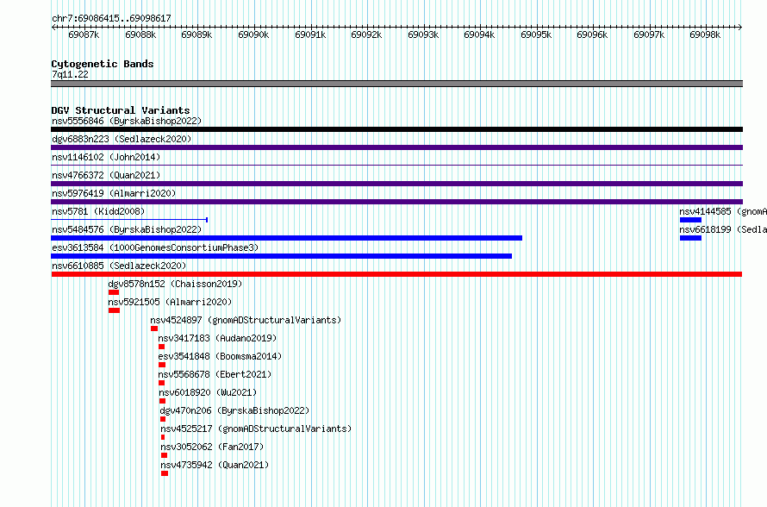767x507 pixels.
Task: Click the 69090k ruler tick label
Action: [253, 34]
